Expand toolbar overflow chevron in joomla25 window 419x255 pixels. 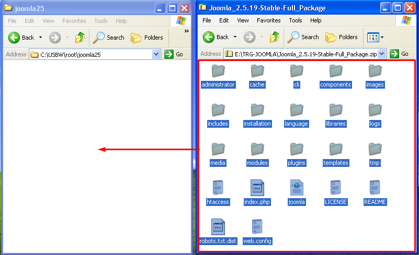point(187,31)
